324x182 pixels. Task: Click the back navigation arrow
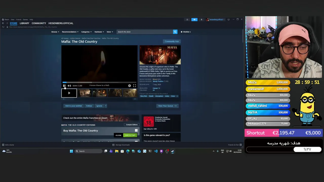[x=3, y=23]
